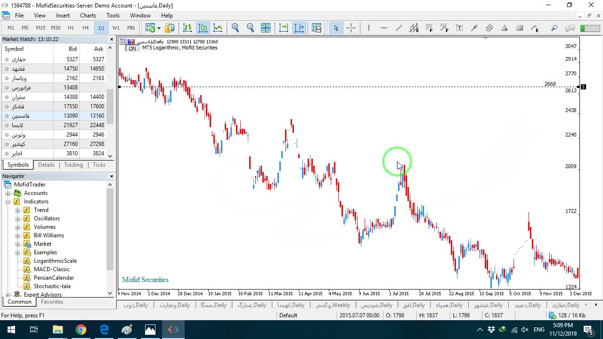Expand the Volumes node
603x339 pixels.
18,227
